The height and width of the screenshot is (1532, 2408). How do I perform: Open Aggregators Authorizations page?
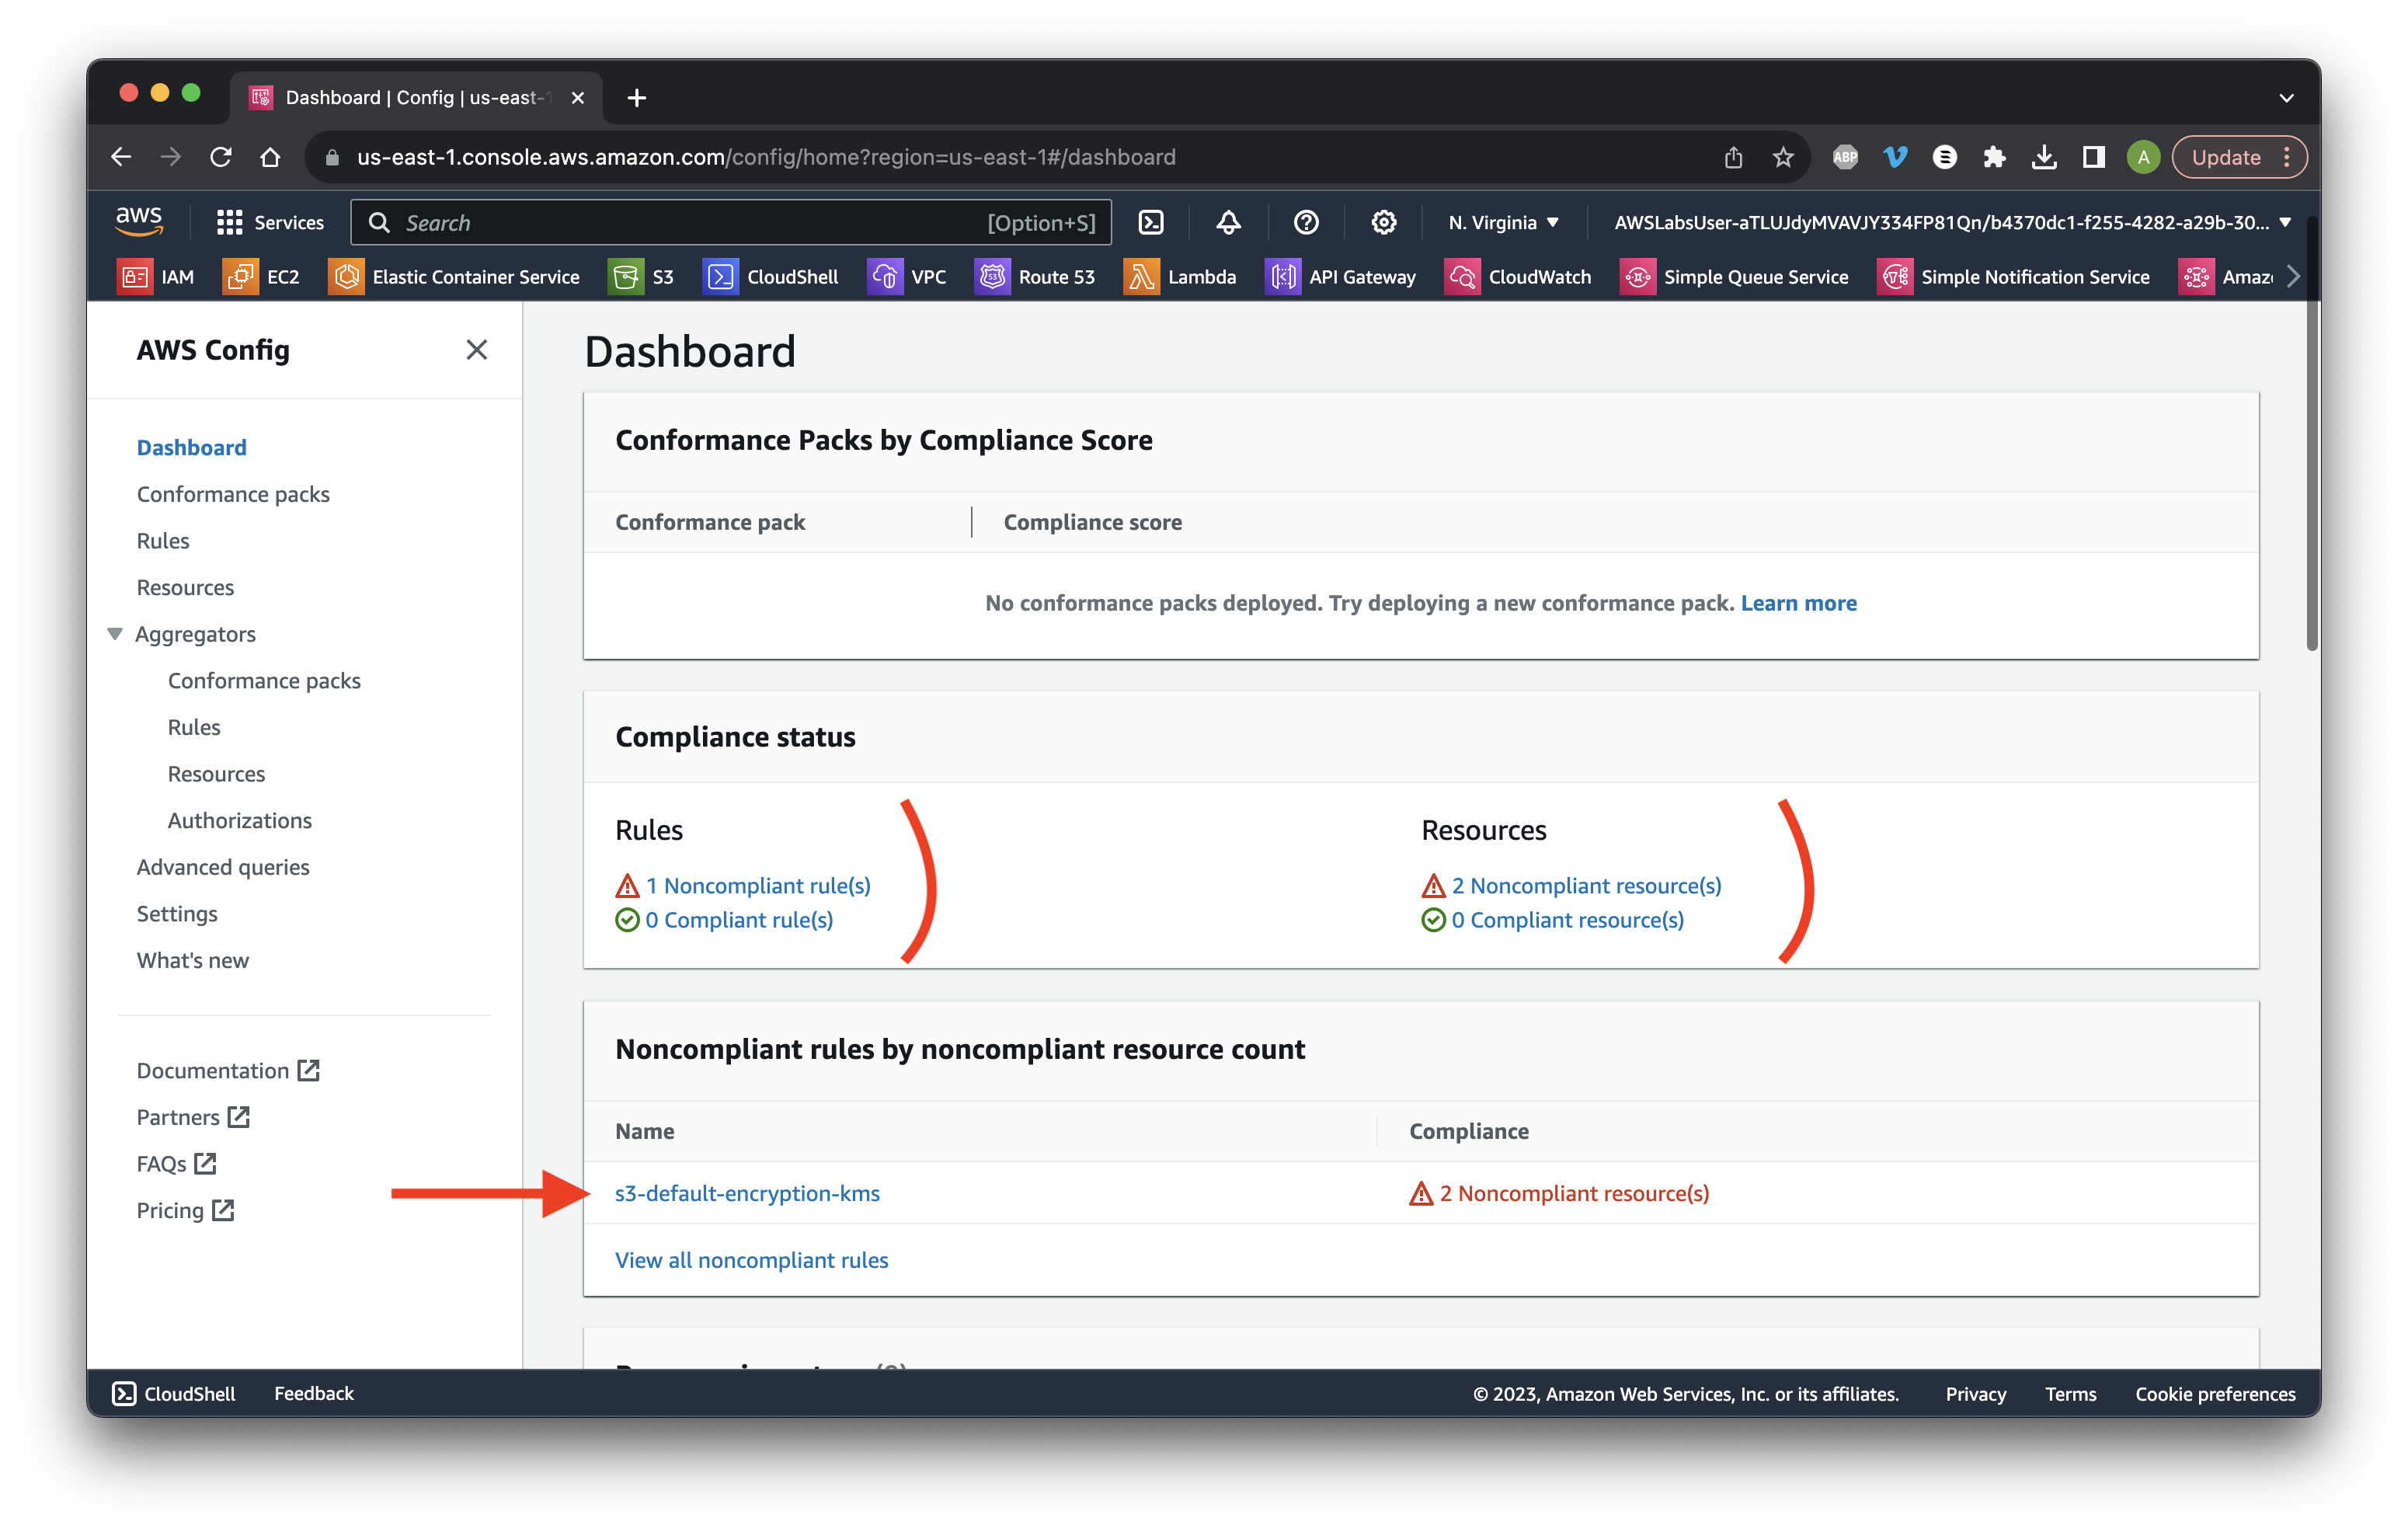[239, 821]
